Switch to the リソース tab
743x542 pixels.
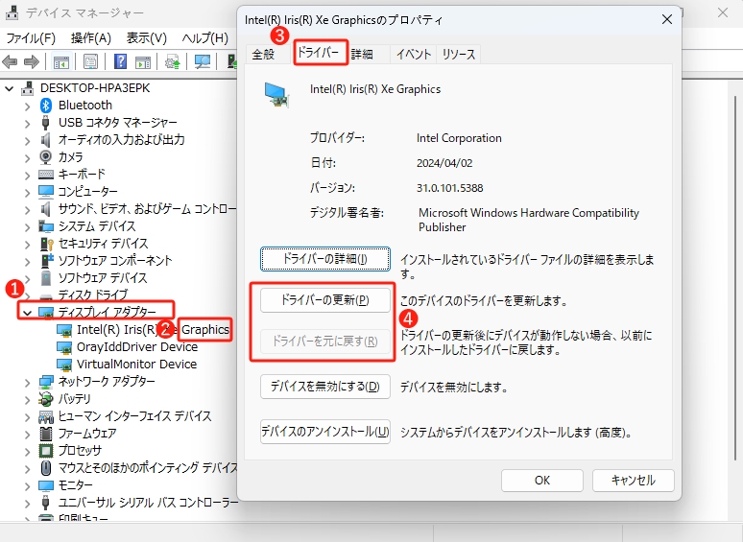pos(459,54)
